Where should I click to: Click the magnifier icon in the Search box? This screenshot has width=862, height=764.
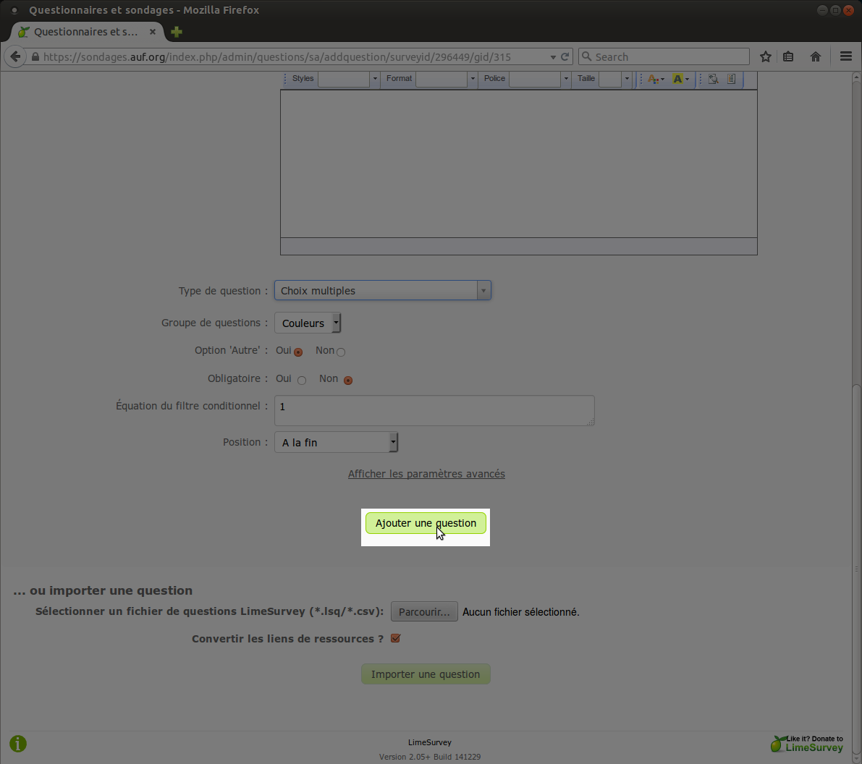coord(586,56)
